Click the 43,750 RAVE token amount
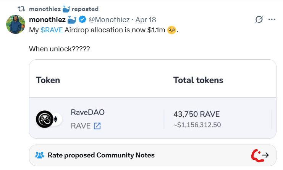This screenshot has height=170, width=283. click(x=197, y=114)
